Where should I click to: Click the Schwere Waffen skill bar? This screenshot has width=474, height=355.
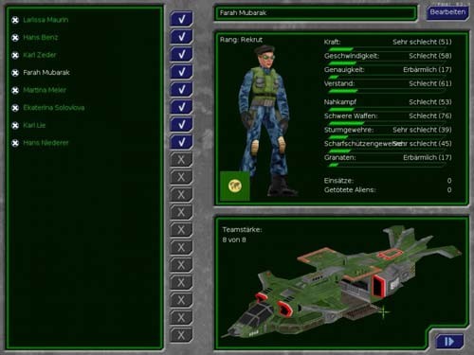(386, 123)
